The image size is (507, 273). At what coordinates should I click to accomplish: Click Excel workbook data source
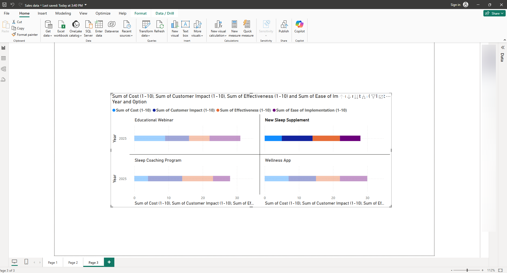tap(61, 29)
